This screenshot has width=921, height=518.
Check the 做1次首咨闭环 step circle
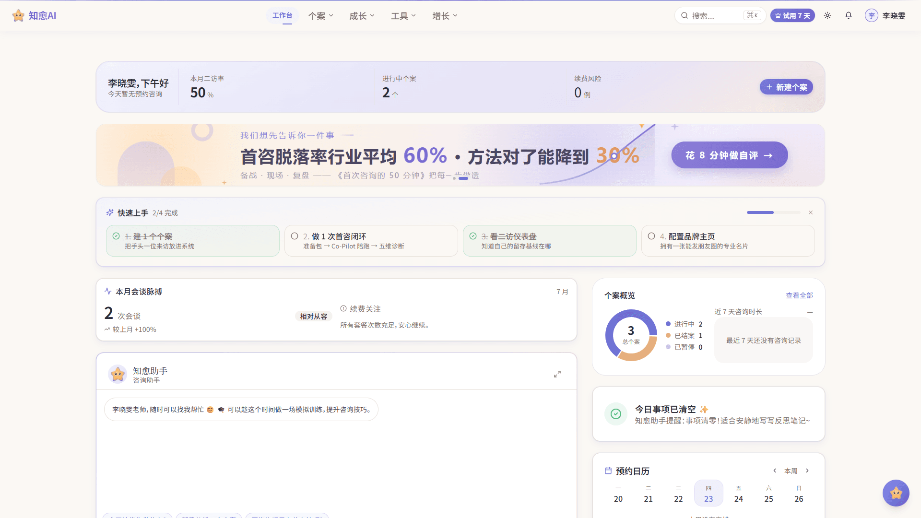(295, 236)
